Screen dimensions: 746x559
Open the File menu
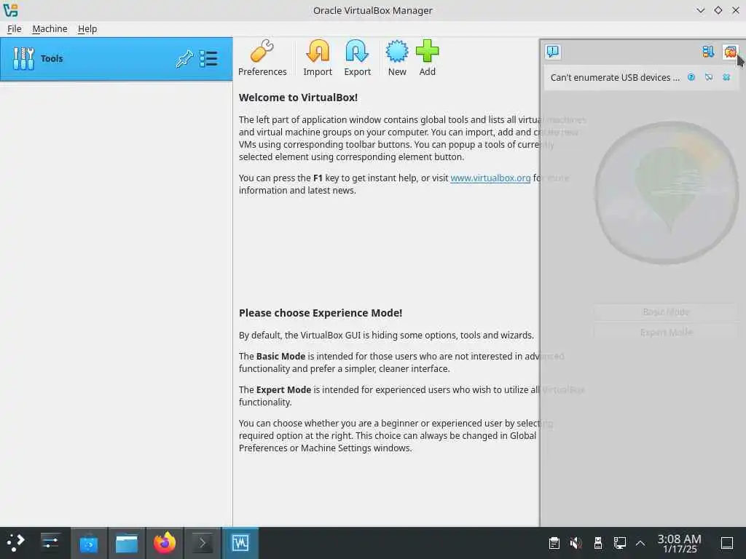pos(15,29)
